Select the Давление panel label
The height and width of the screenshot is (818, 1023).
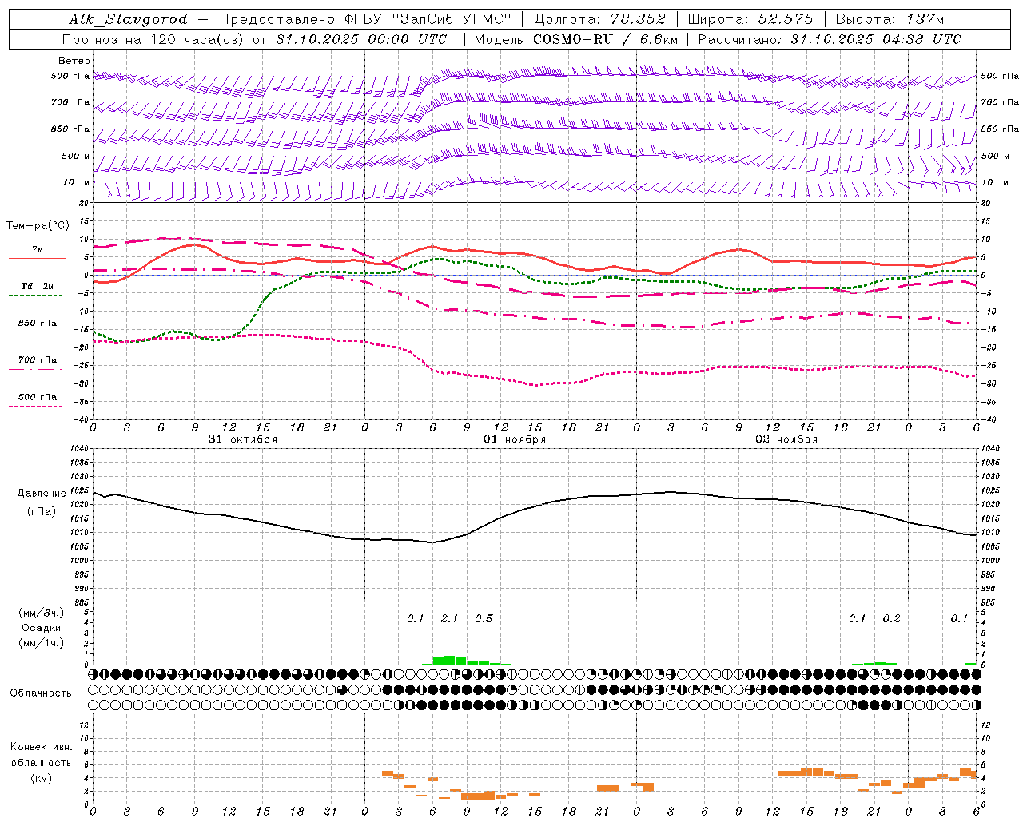[42, 494]
